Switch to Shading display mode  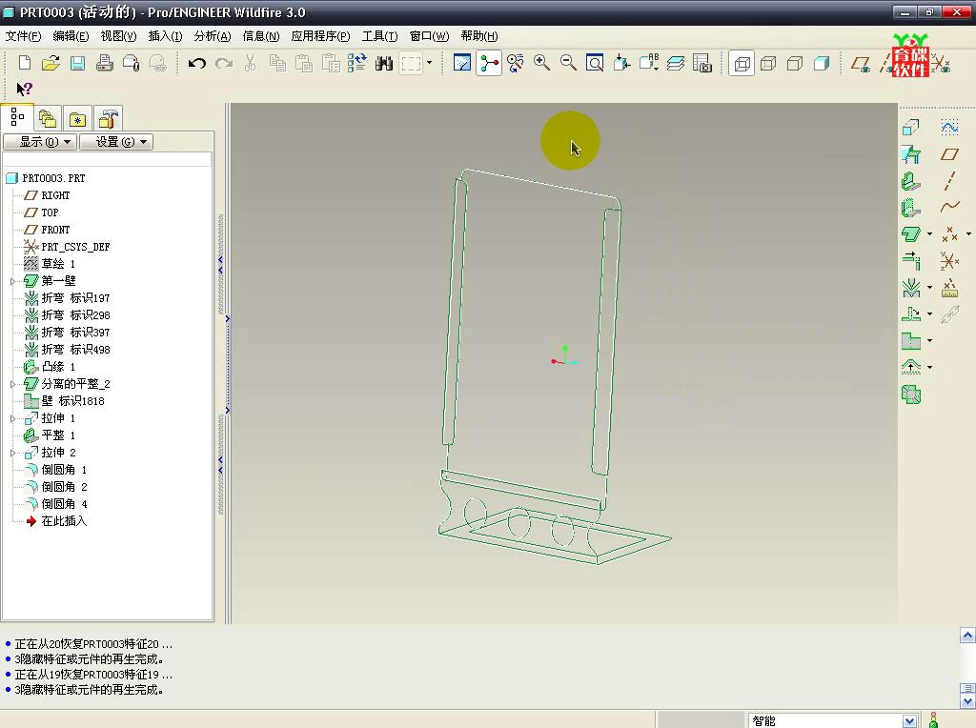pos(822,63)
